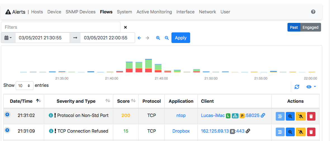330x141 pixels.
Task: Clear filters with the X icon
Action: [x=126, y=27]
